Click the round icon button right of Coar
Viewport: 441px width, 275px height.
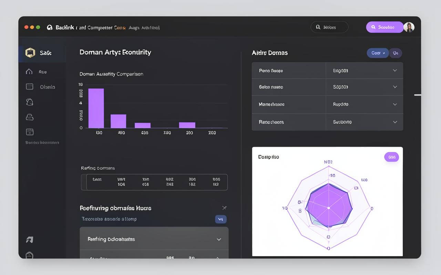click(x=396, y=53)
